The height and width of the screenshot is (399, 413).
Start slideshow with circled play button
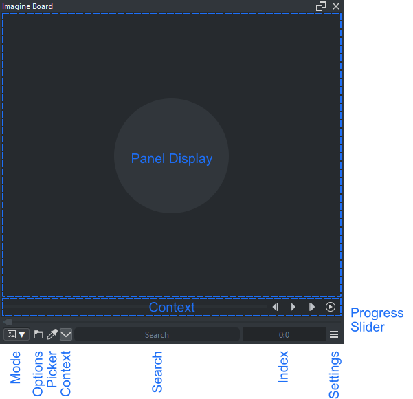click(x=331, y=307)
